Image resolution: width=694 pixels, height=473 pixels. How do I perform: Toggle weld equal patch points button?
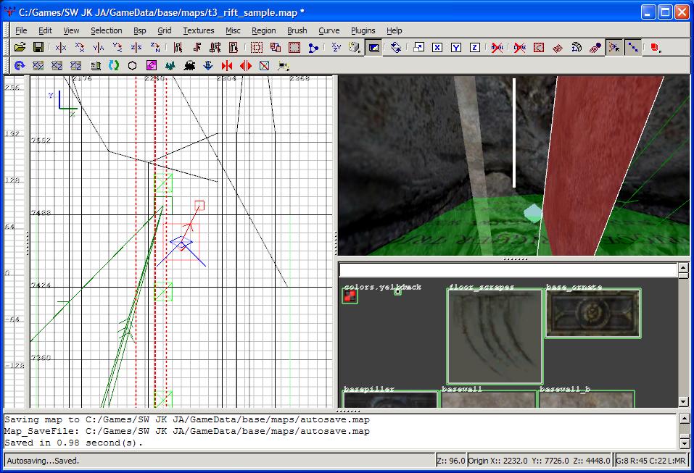pyautogui.click(x=614, y=47)
